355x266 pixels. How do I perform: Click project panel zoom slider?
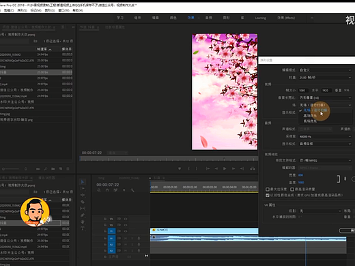(x=11, y=169)
